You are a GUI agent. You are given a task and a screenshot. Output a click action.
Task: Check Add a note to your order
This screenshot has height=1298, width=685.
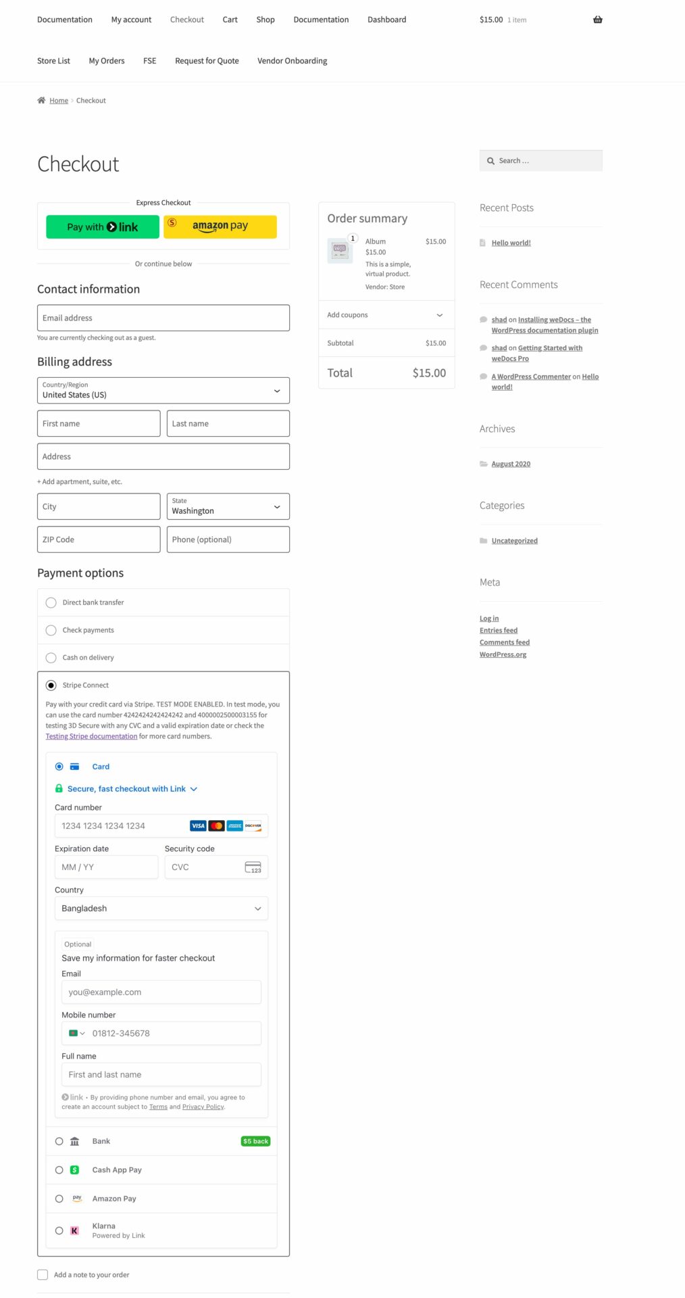pos(43,1274)
